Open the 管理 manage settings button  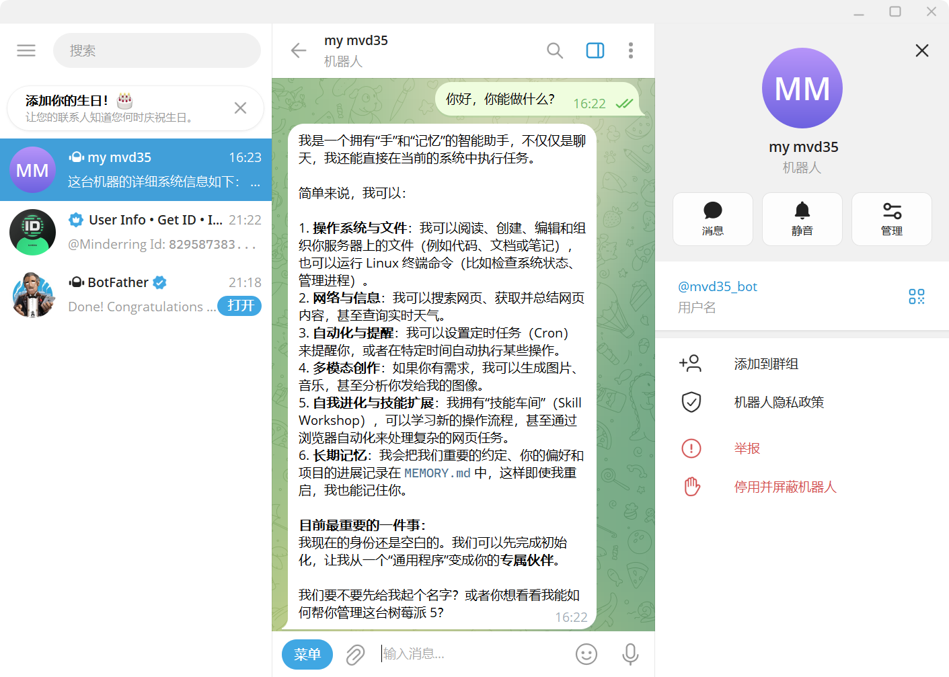pos(892,219)
